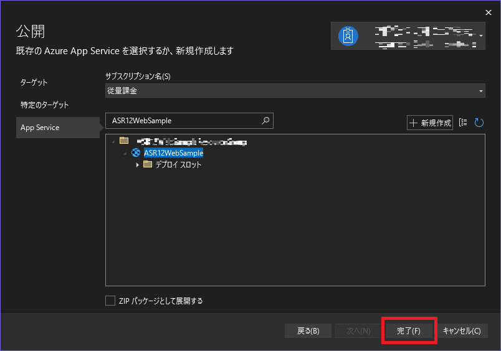Select the デプロイ スロット tree item

click(x=178, y=165)
